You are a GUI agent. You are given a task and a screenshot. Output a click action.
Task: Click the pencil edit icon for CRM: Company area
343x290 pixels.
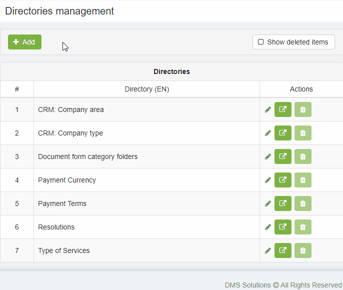(268, 109)
